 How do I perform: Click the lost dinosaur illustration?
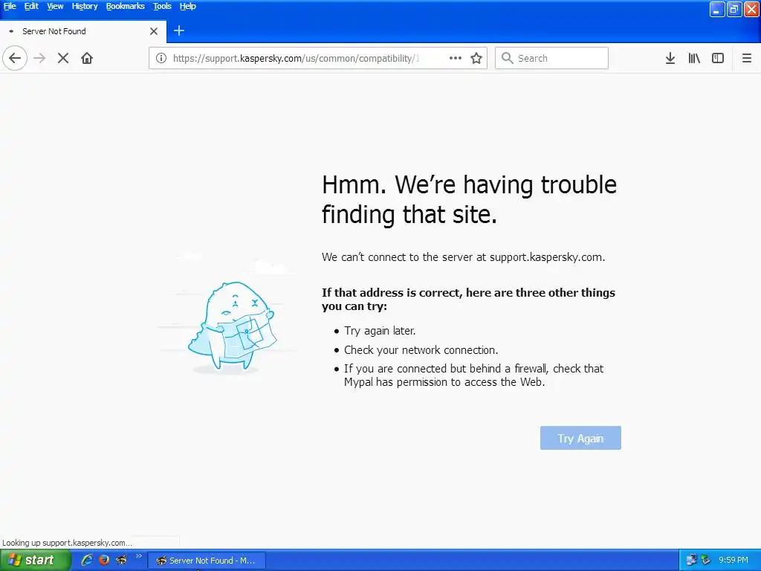point(232,328)
